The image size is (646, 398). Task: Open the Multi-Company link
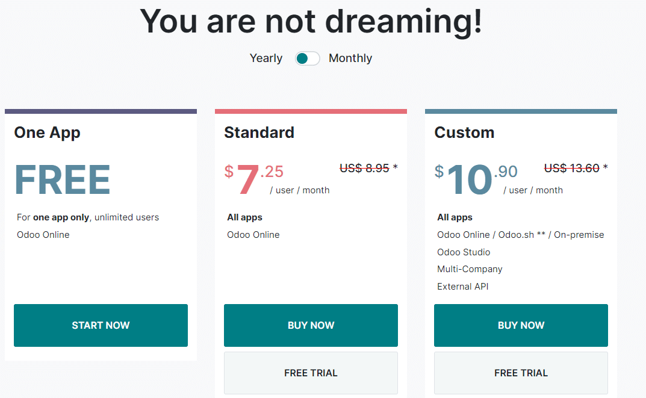point(470,269)
